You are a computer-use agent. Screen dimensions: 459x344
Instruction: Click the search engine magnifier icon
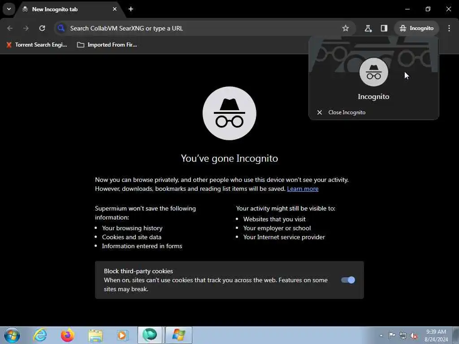[x=61, y=28]
